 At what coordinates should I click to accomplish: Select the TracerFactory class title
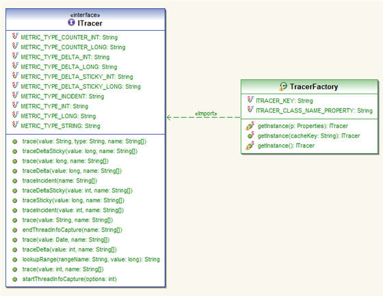[314, 86]
